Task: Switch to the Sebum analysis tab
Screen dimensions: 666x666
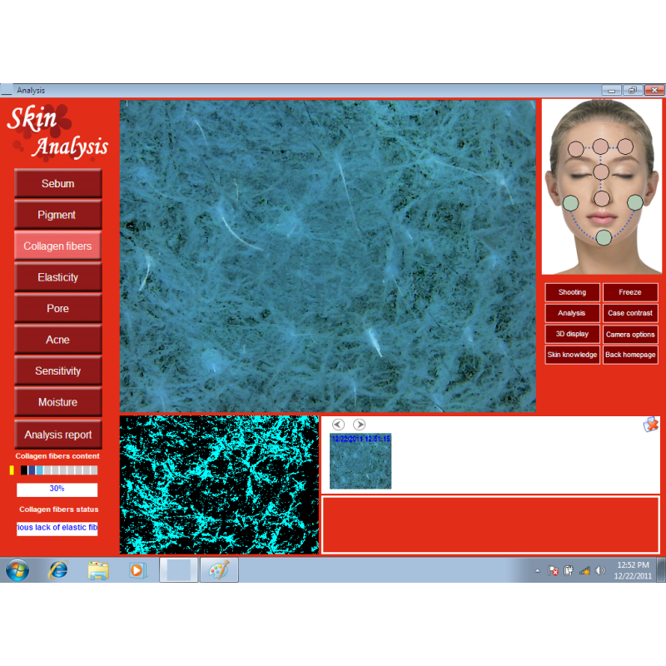Action: pyautogui.click(x=58, y=183)
